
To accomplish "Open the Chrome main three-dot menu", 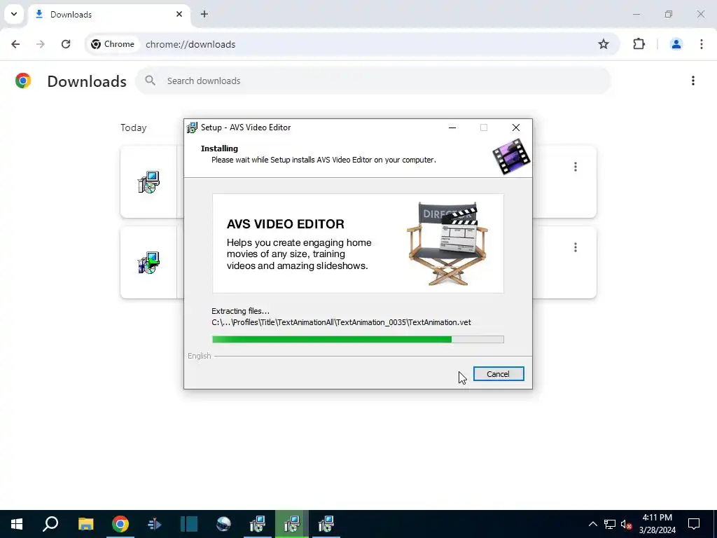I will [x=702, y=44].
